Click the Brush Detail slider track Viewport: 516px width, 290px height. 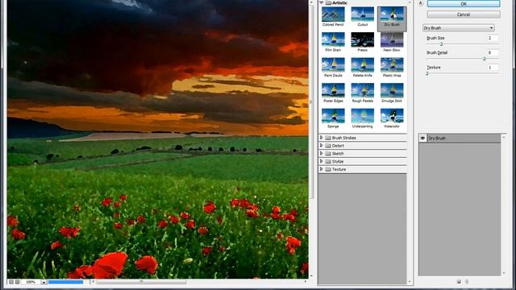coord(462,59)
